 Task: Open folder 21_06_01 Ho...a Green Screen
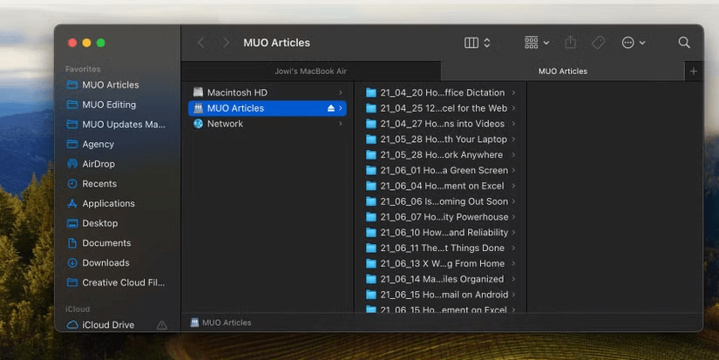(x=441, y=170)
